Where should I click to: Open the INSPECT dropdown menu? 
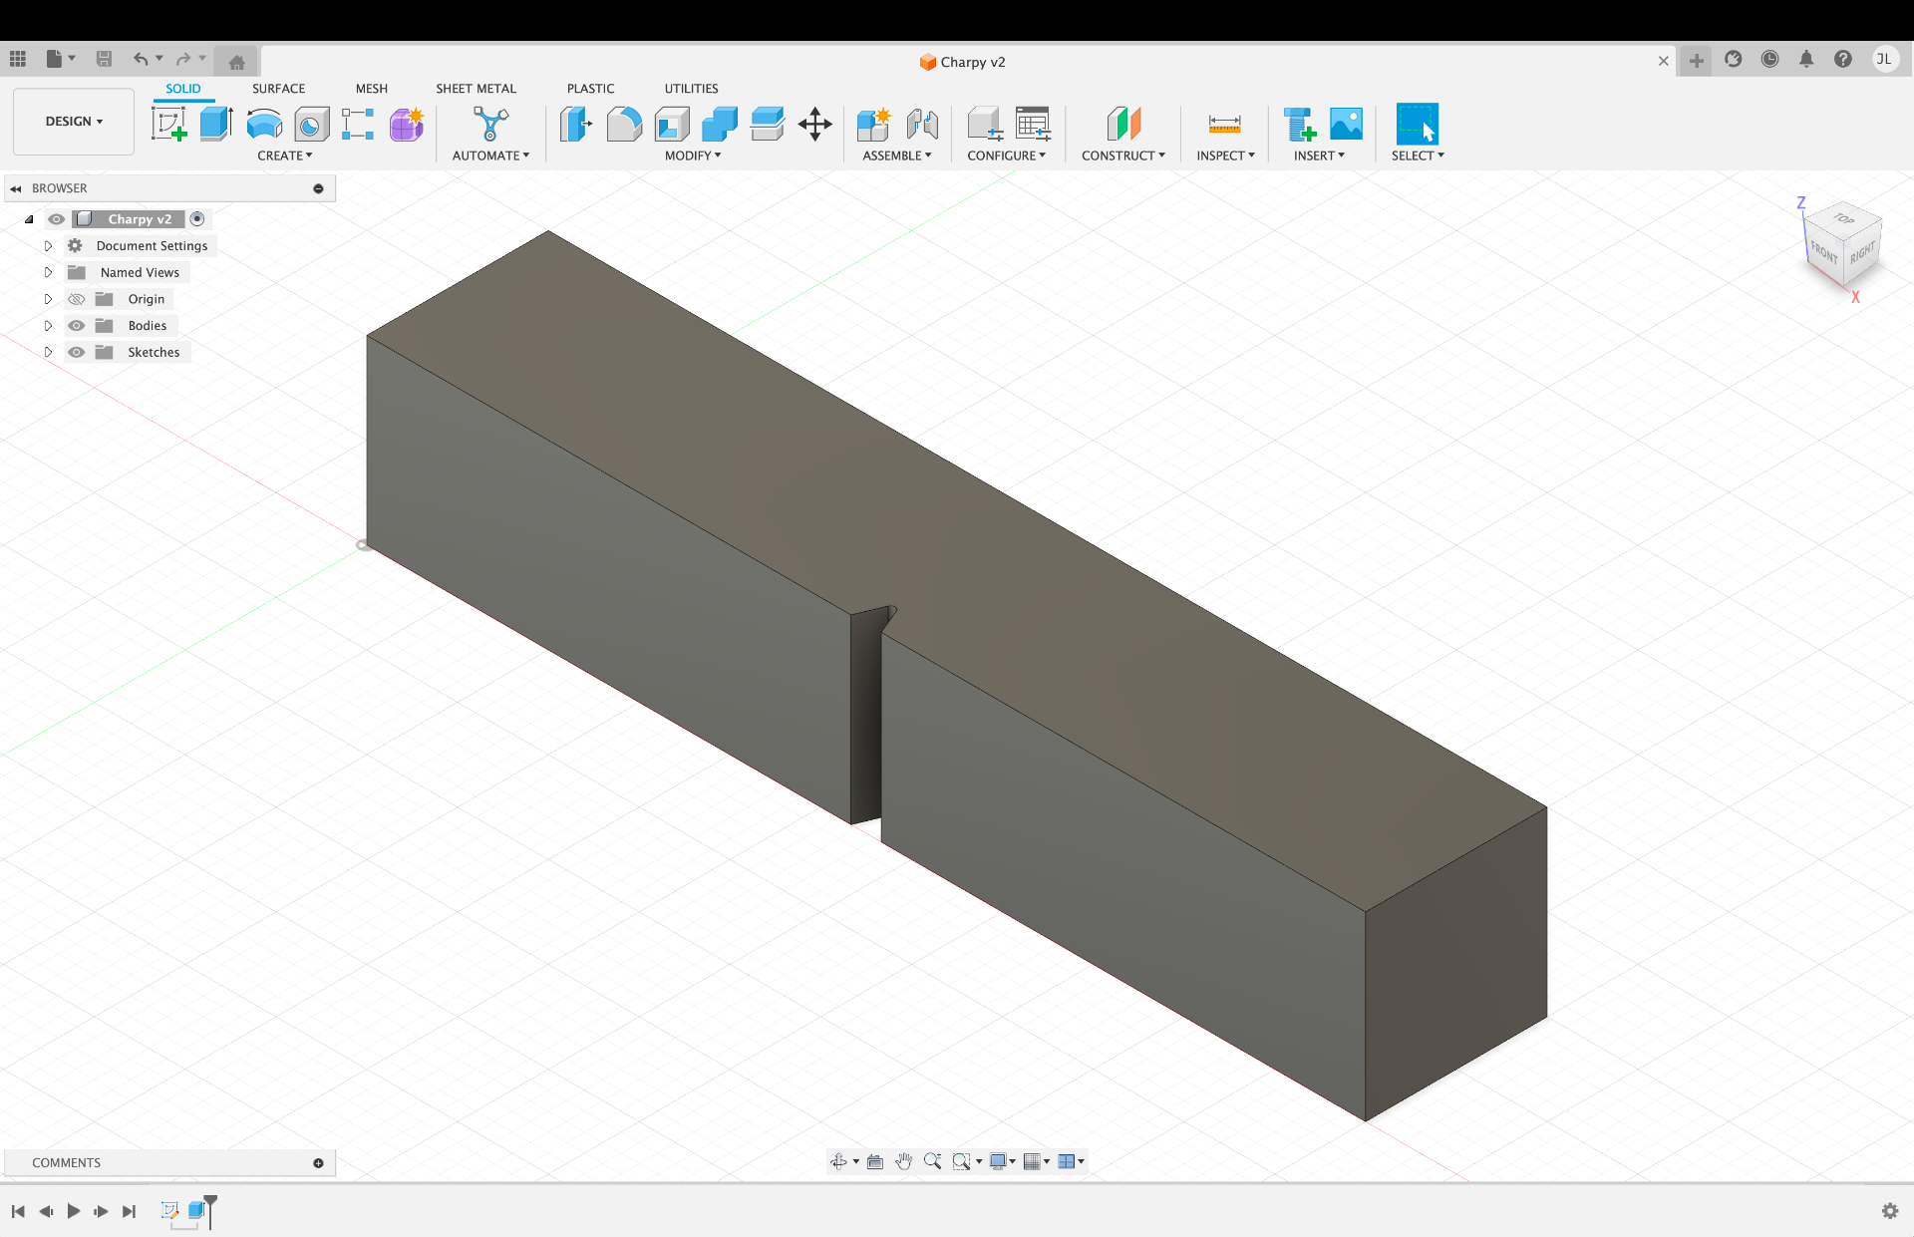1226,155
